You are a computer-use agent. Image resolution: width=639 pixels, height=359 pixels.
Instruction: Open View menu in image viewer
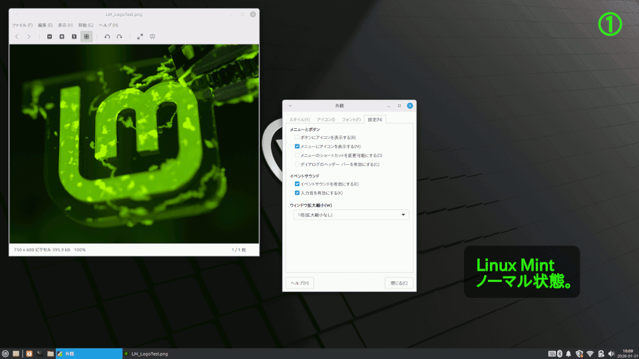[65, 25]
